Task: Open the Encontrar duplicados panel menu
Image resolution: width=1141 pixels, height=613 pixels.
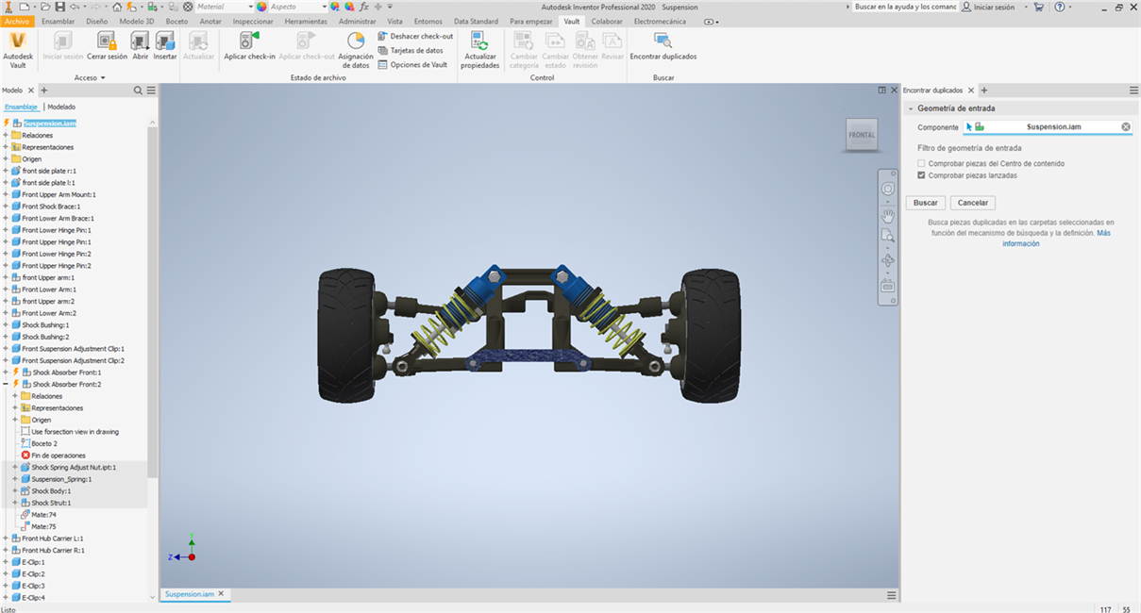Action: (x=1133, y=91)
